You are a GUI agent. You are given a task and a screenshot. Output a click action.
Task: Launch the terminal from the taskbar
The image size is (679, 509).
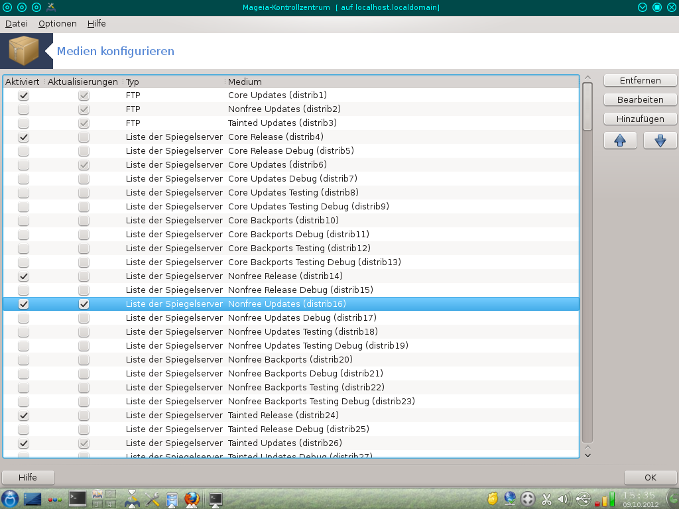(x=78, y=498)
